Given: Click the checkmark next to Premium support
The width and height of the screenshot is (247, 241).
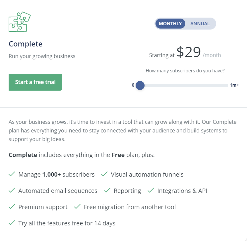Looking at the screenshot, I should (x=12, y=206).
